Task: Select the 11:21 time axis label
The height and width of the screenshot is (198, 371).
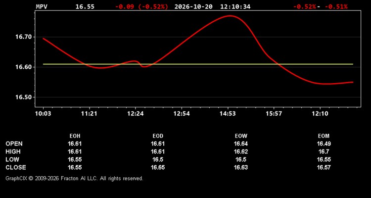Action: 89,114
